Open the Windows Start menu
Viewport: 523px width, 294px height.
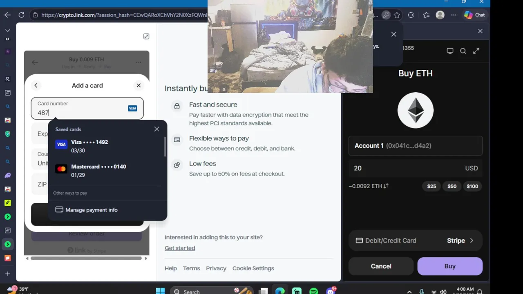tap(160, 291)
